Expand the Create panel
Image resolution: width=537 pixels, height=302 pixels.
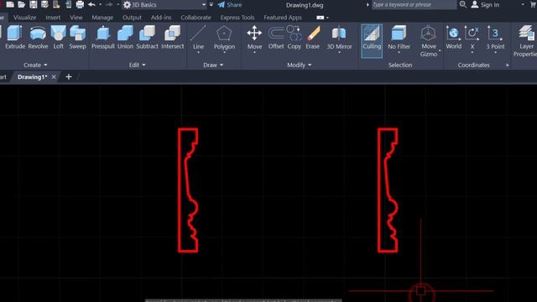click(x=35, y=65)
